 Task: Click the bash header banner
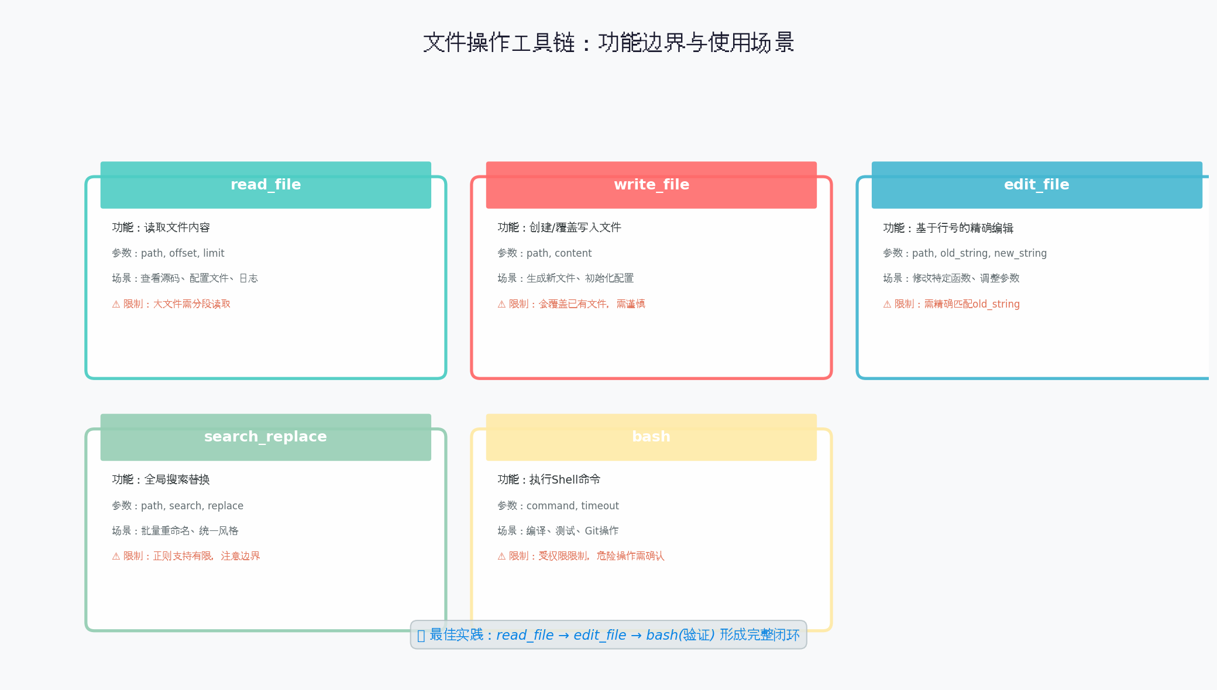point(651,437)
